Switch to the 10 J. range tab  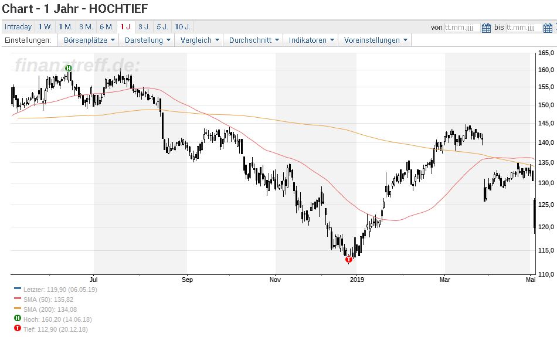pos(182,26)
